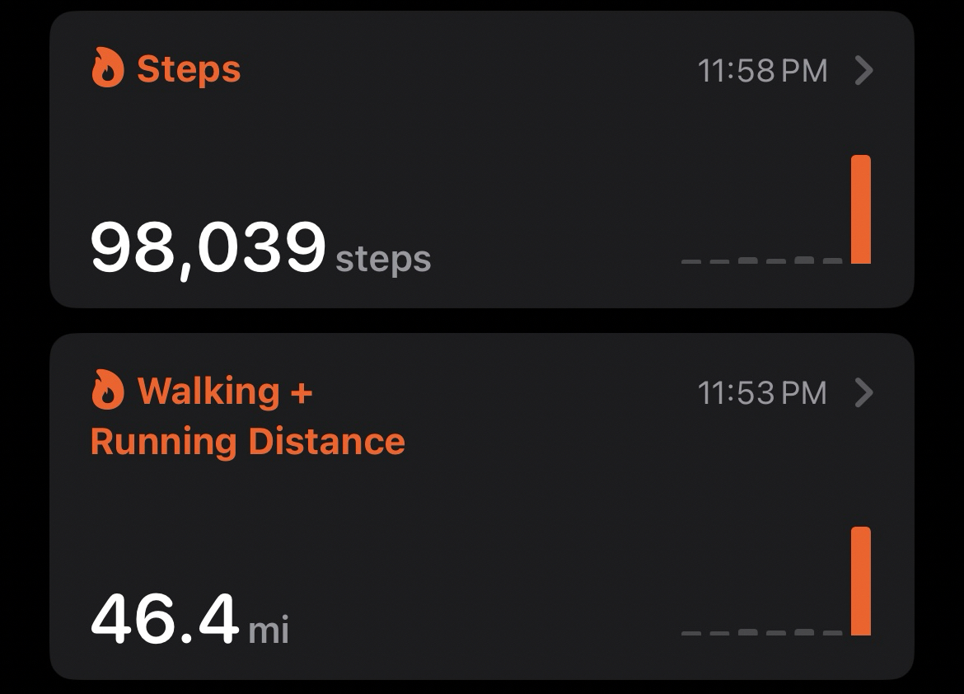The image size is (964, 694).
Task: Click the gray "steps" unit label
Action: coord(383,259)
